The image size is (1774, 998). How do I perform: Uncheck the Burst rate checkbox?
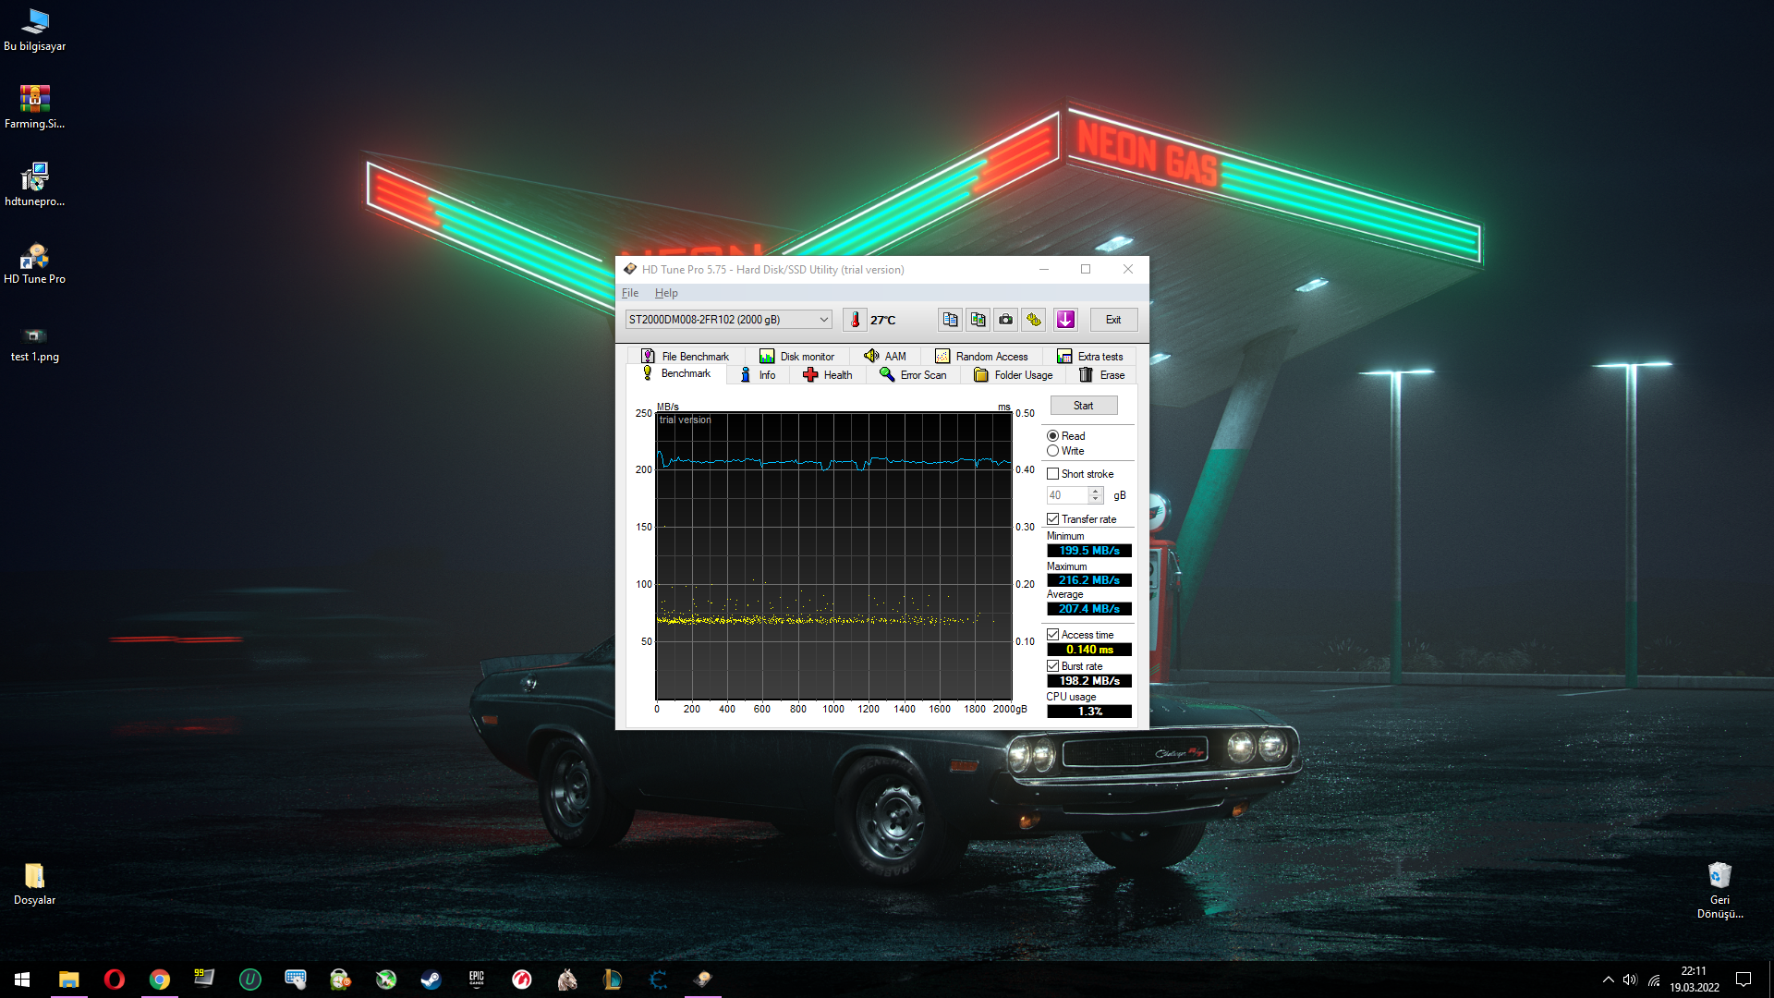click(1052, 666)
